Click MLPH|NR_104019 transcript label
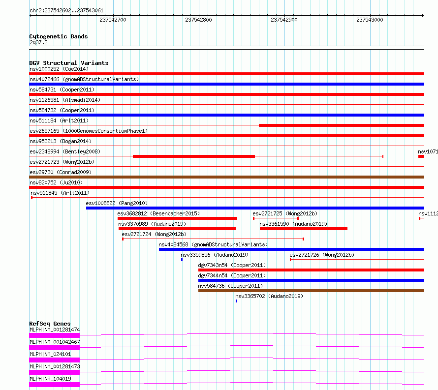Image resolution: width=438 pixels, height=390 pixels. click(x=50, y=379)
